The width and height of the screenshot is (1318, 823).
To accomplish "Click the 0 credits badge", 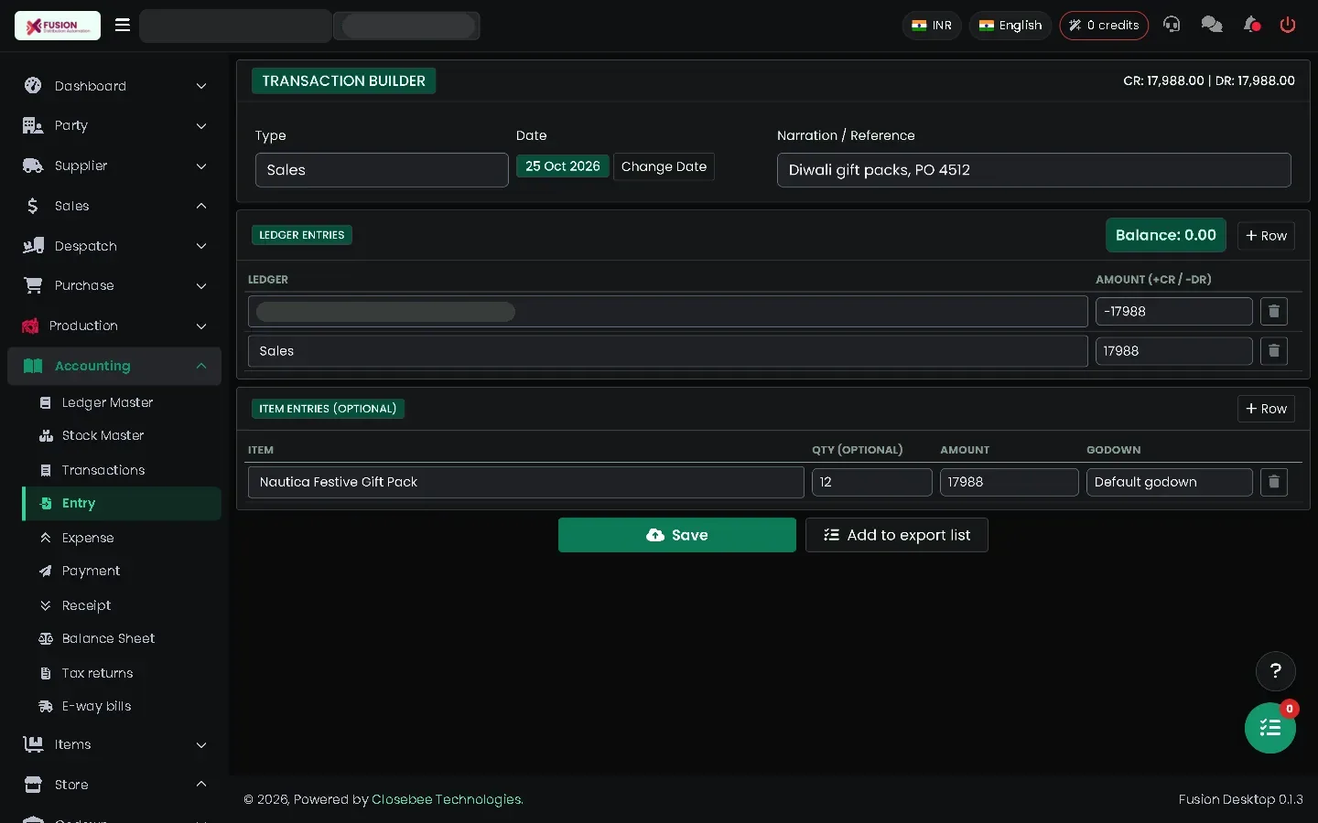I will pos(1104,26).
